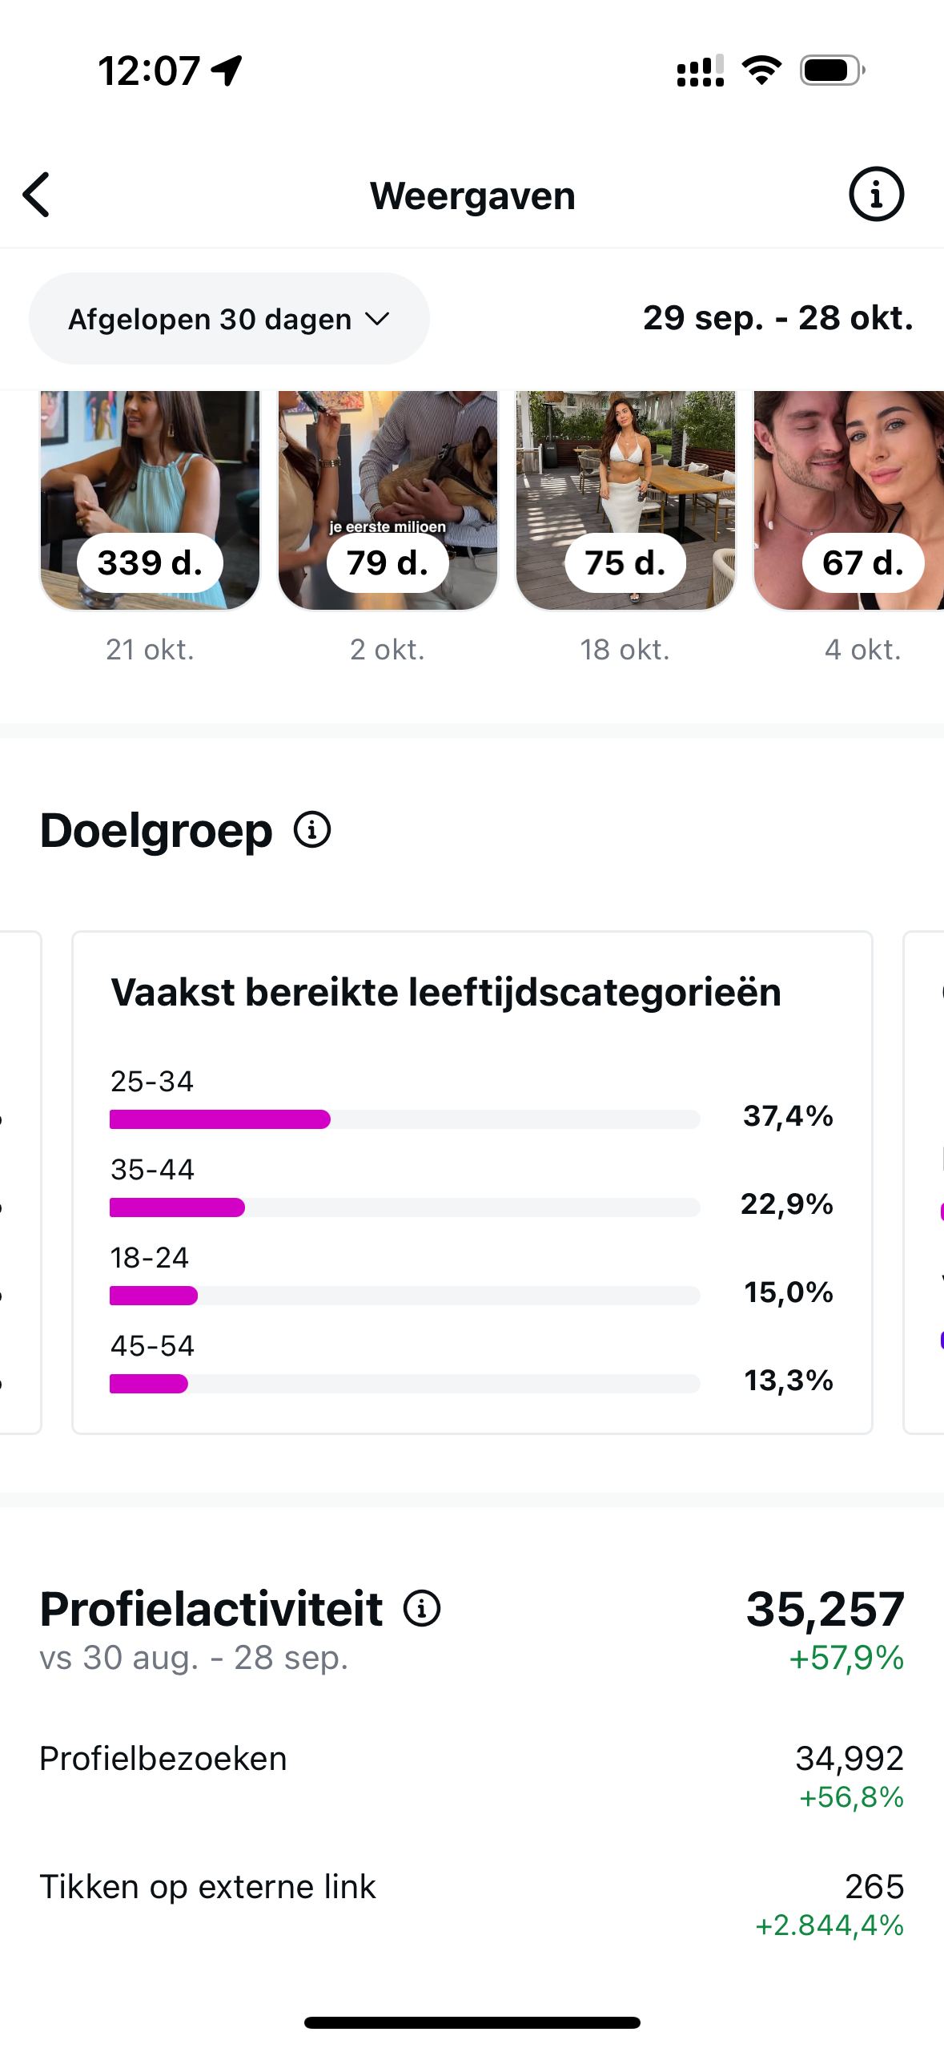Select the Tikken op externe link row
The width and height of the screenshot is (944, 2048).
coord(472,1903)
